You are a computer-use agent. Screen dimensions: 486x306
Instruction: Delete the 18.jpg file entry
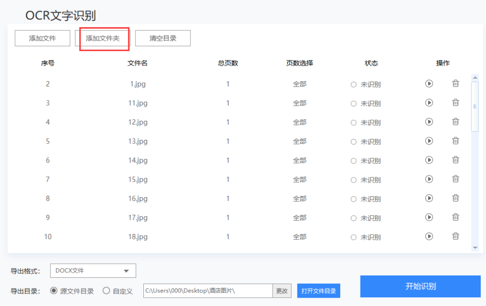point(455,237)
